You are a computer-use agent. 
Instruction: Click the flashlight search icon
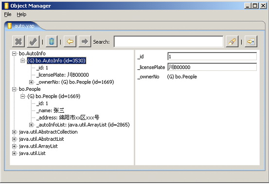(232, 41)
